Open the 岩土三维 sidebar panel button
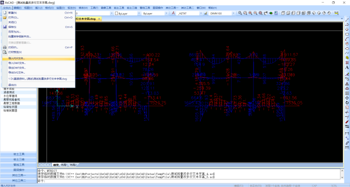Screen dimensions: 350x187 click(x=18, y=159)
